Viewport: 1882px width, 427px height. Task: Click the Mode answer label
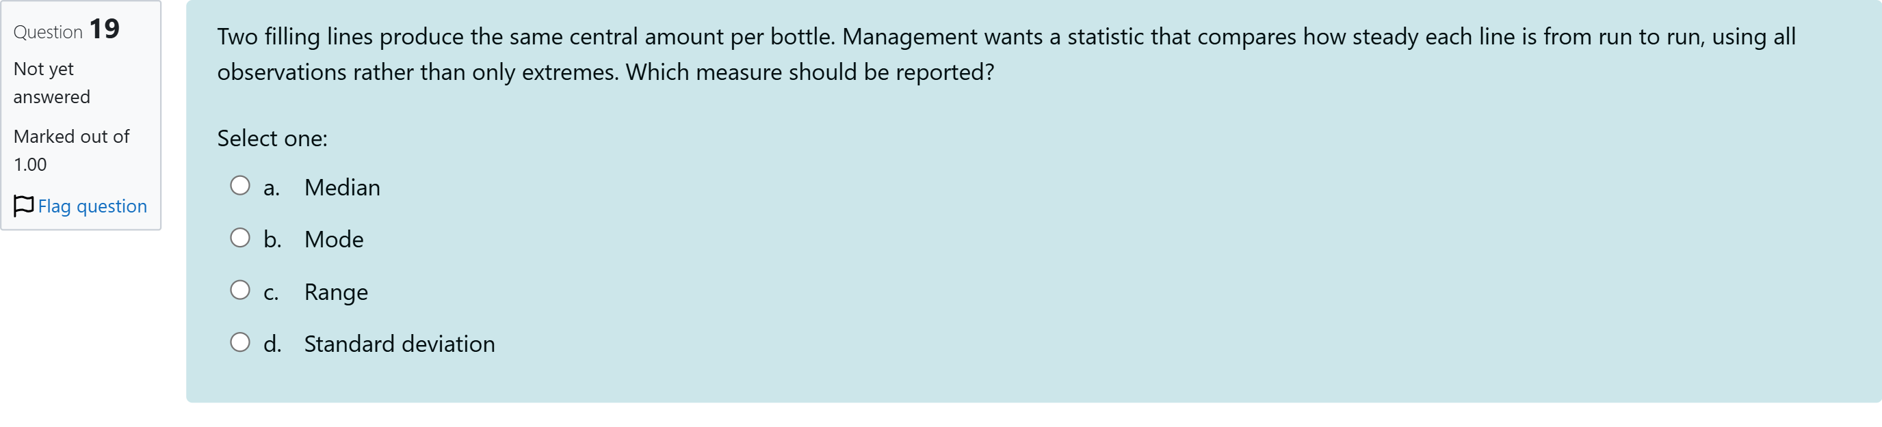click(x=334, y=239)
